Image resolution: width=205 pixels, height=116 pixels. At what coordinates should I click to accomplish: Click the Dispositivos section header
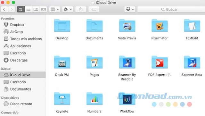click(x=10, y=98)
